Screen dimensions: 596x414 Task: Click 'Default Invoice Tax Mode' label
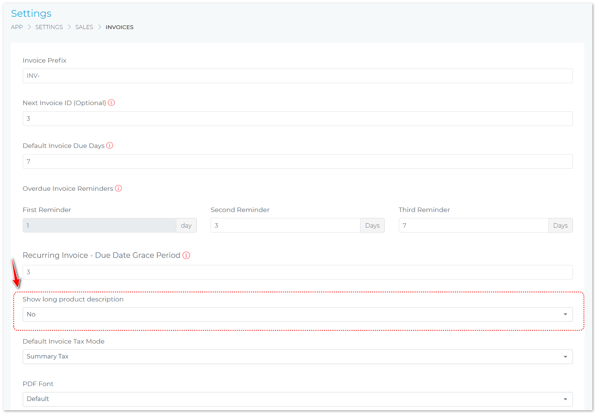63,341
